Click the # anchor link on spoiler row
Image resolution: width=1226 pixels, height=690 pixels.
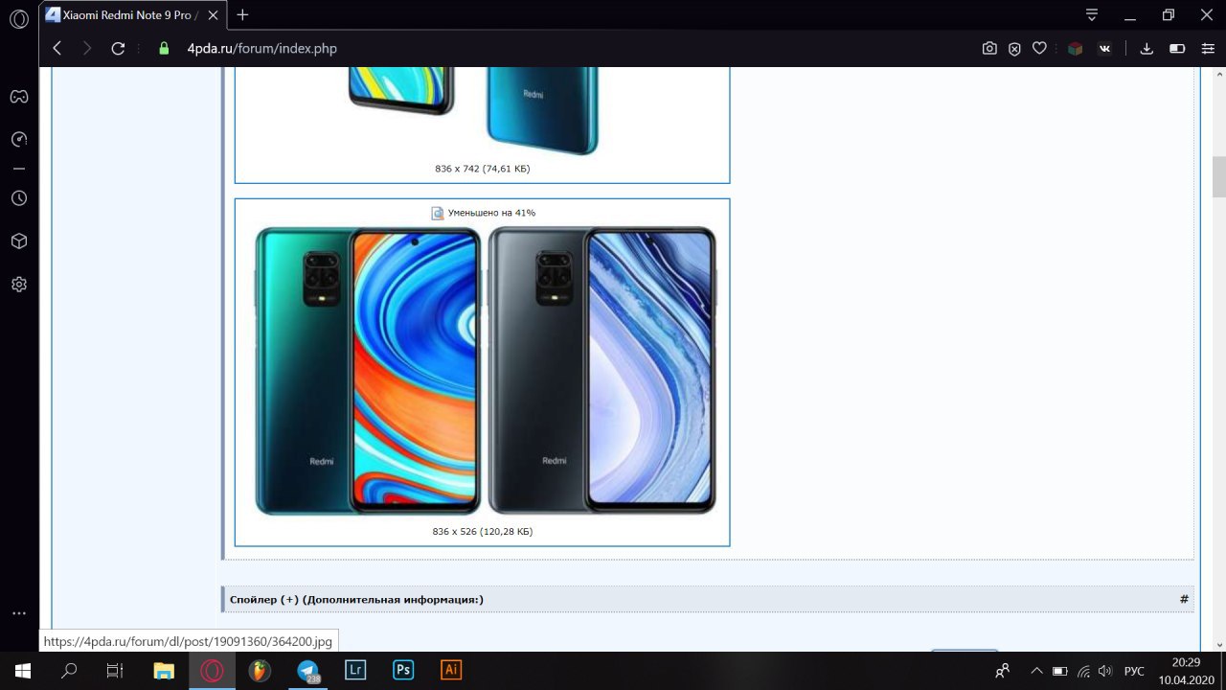(x=1184, y=599)
